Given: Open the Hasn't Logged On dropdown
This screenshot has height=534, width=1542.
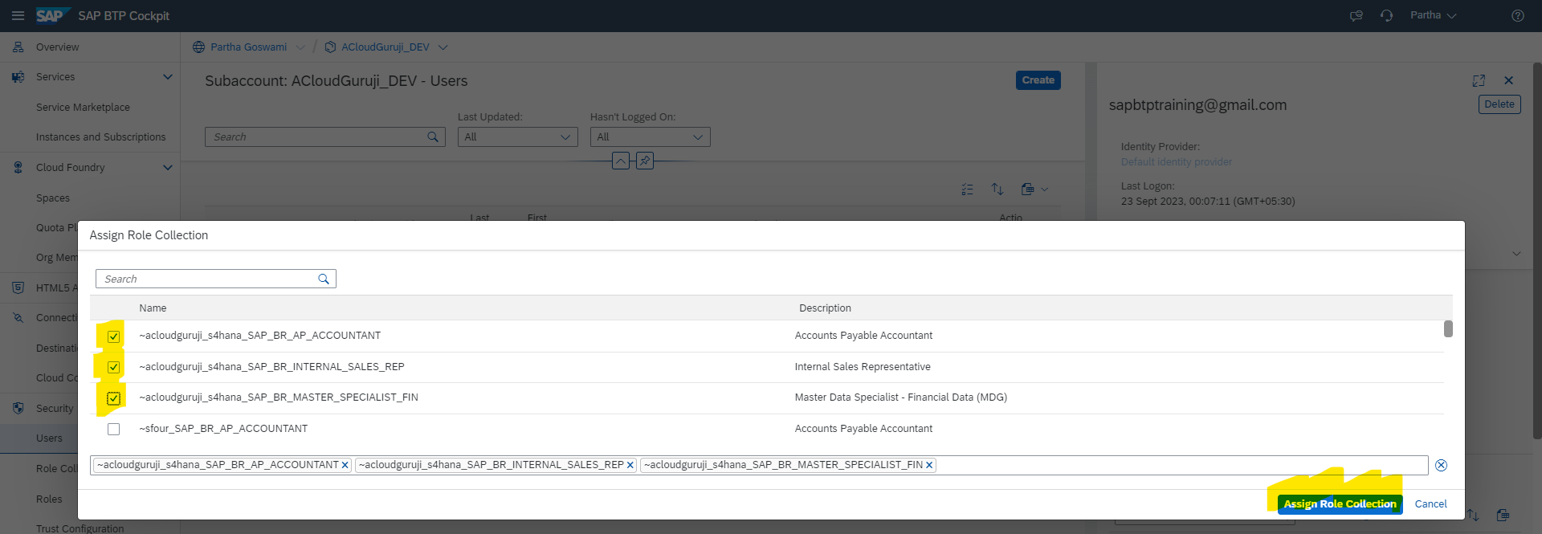Looking at the screenshot, I should (x=650, y=137).
